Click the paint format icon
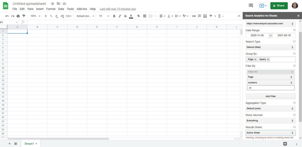Screen dimensions: 302x147 (x=24, y=16)
